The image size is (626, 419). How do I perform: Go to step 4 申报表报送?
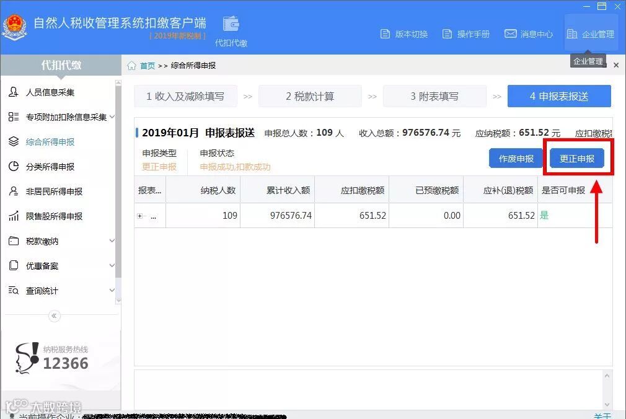pos(559,96)
